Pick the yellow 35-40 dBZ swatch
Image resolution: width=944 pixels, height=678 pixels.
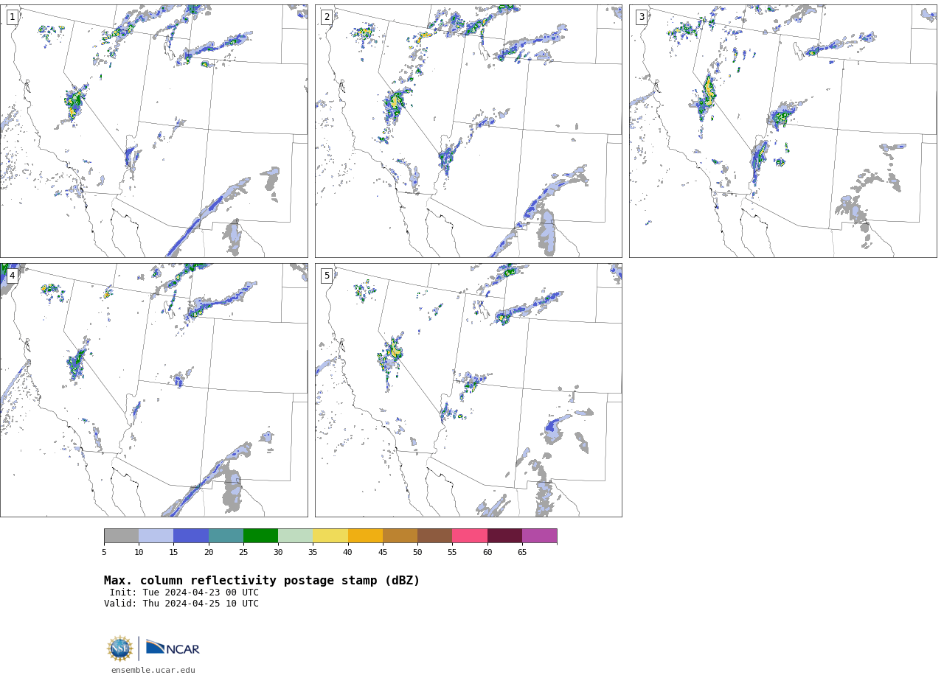(x=330, y=536)
